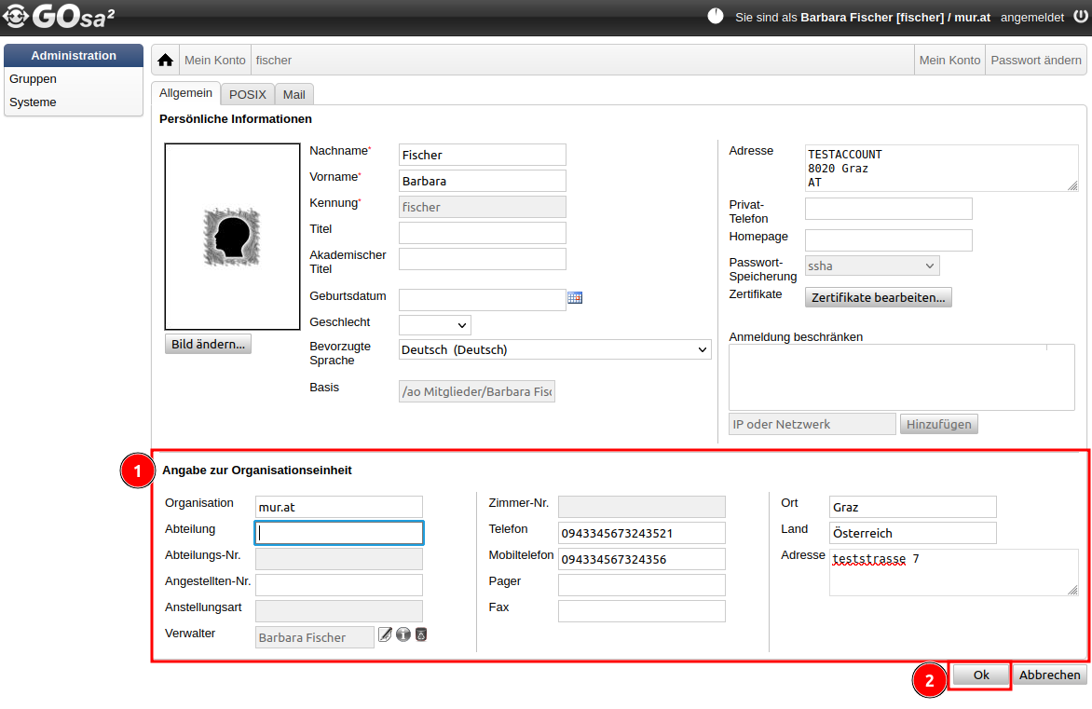Click the logout power icon

1079,17
